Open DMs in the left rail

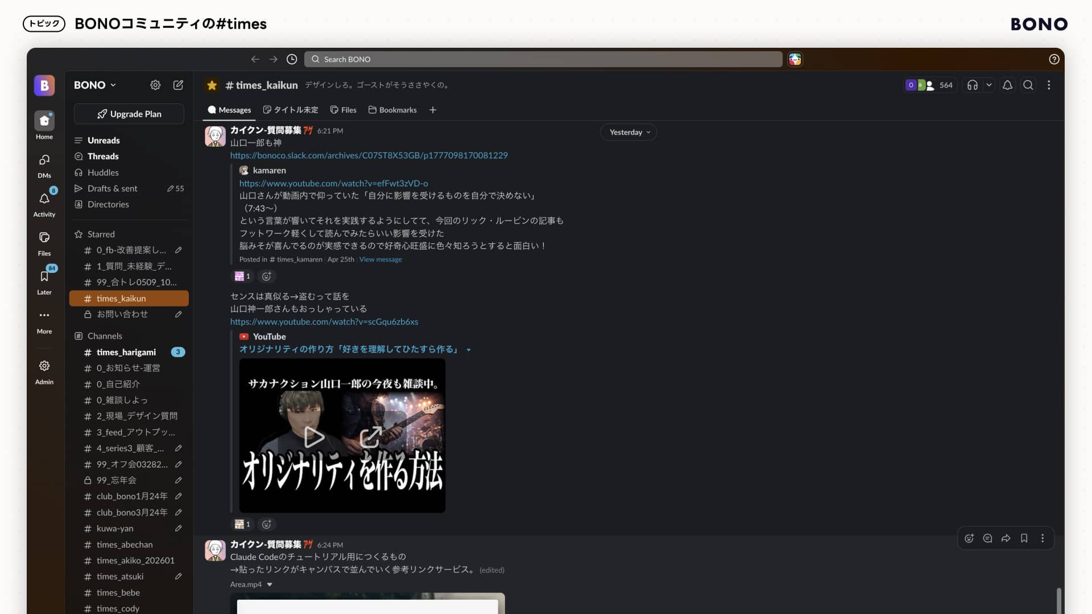[x=44, y=165]
